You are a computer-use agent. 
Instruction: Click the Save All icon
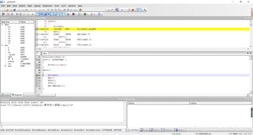tap(14, 10)
